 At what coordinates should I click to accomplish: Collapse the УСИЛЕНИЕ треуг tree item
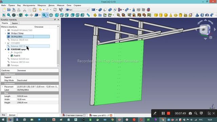5,49
